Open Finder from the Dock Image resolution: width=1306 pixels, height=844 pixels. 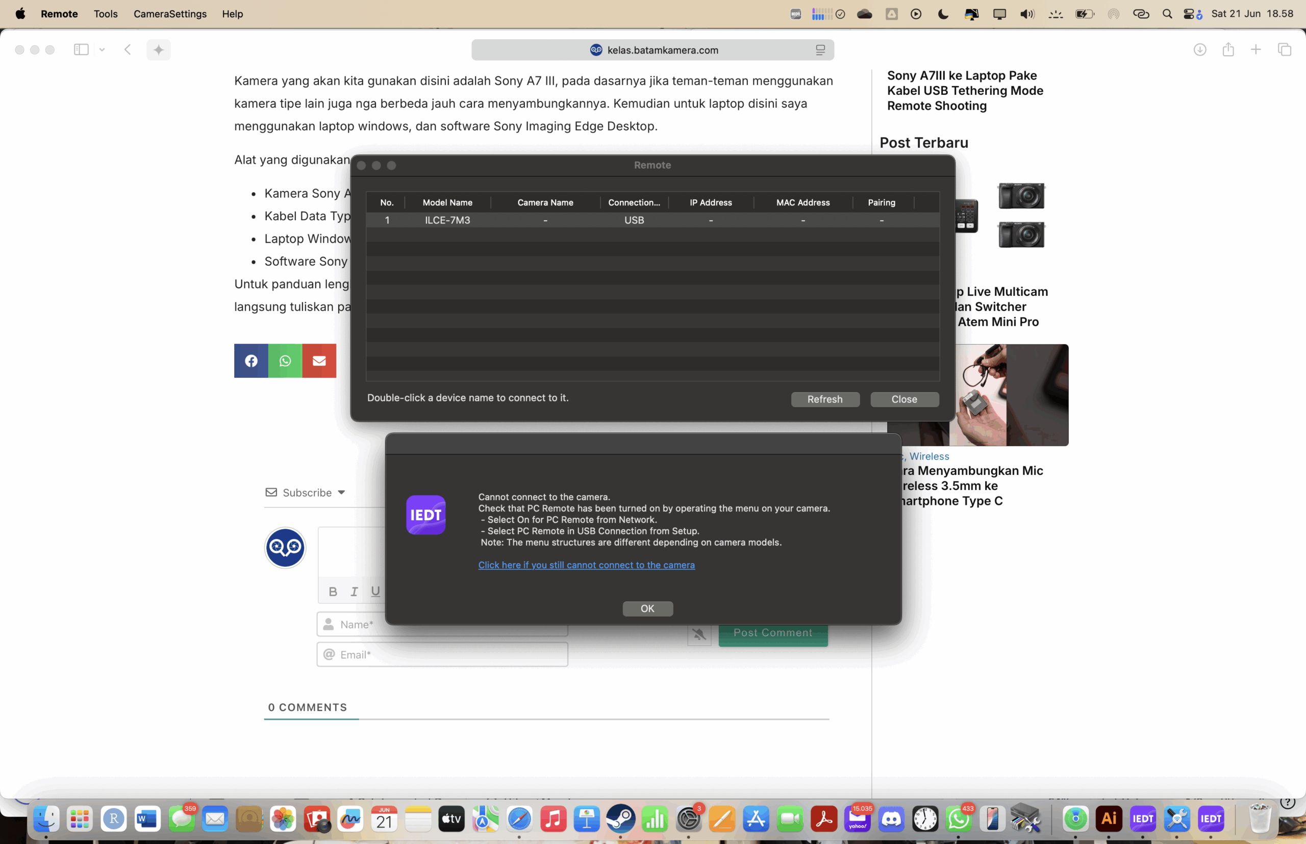(x=46, y=819)
